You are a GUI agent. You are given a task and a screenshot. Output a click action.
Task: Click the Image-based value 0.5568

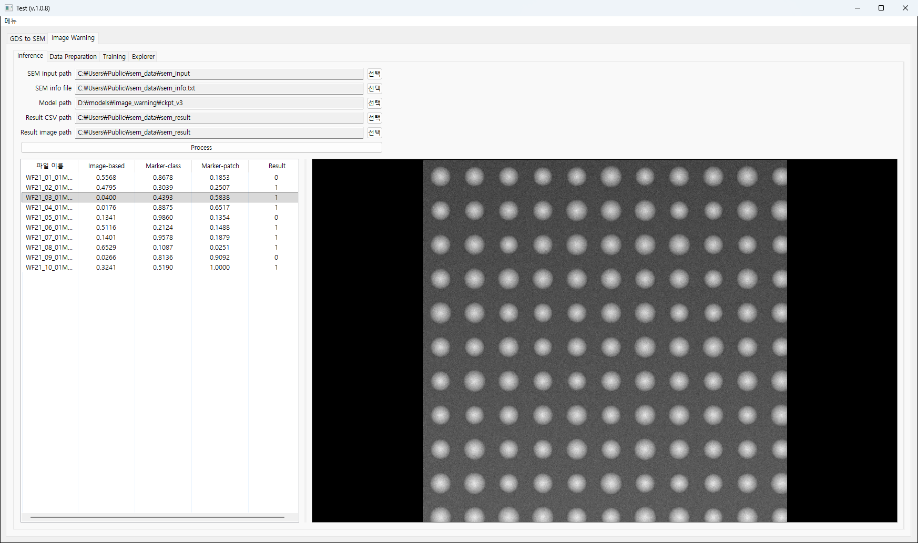click(x=106, y=178)
